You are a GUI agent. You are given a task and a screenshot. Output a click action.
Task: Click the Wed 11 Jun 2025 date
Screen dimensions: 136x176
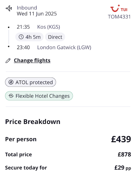point(37,14)
